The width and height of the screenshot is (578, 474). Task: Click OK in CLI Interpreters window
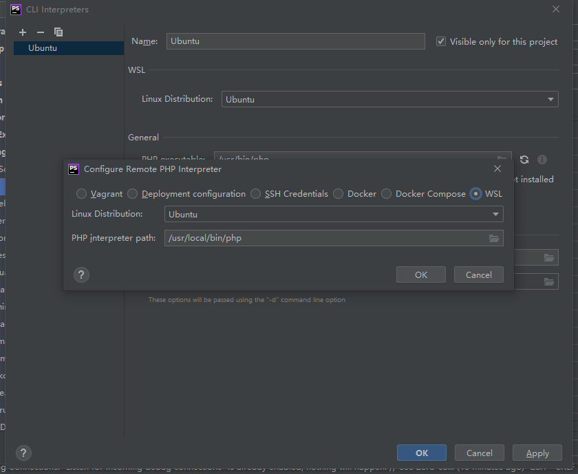[422, 453]
